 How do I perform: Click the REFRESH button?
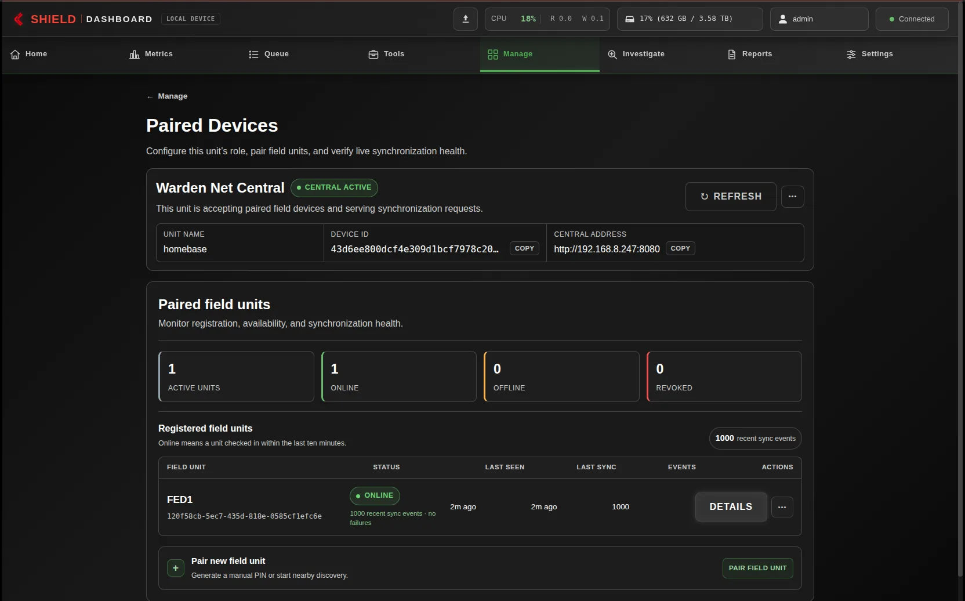[x=731, y=197]
